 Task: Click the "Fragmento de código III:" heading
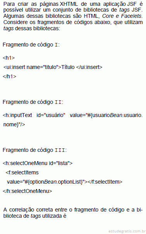[34, 150]
